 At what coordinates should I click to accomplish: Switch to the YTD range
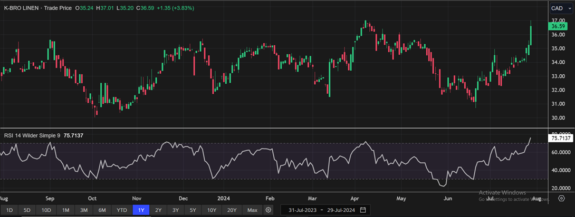click(122, 210)
